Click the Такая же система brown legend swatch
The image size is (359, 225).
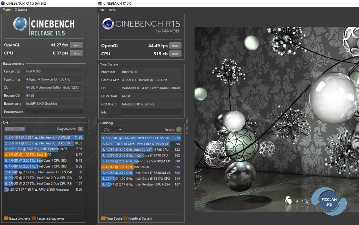pos(34,219)
